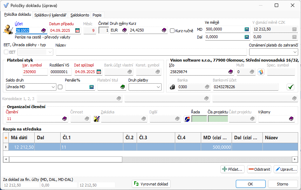Open exchange rate lookup beside Kurz 24,4250
301x190 pixels.
coord(164,30)
